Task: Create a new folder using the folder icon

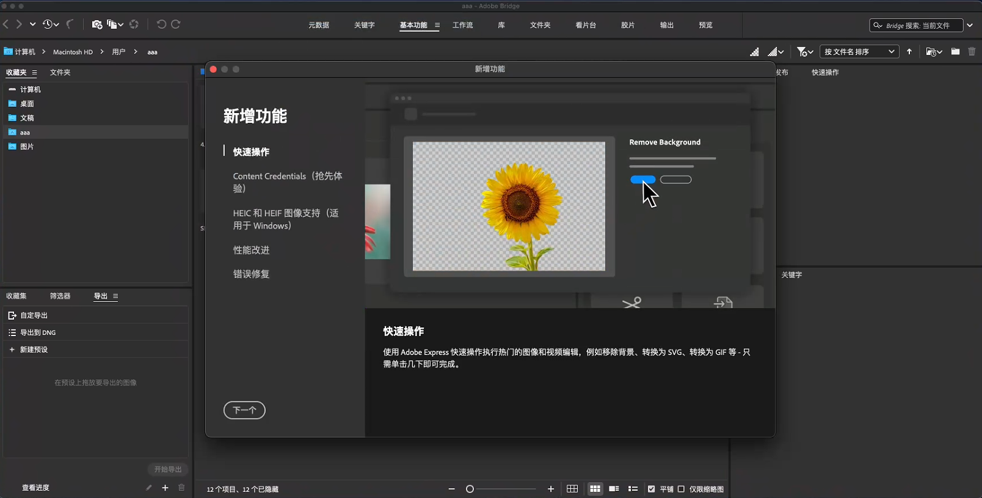Action: [955, 52]
